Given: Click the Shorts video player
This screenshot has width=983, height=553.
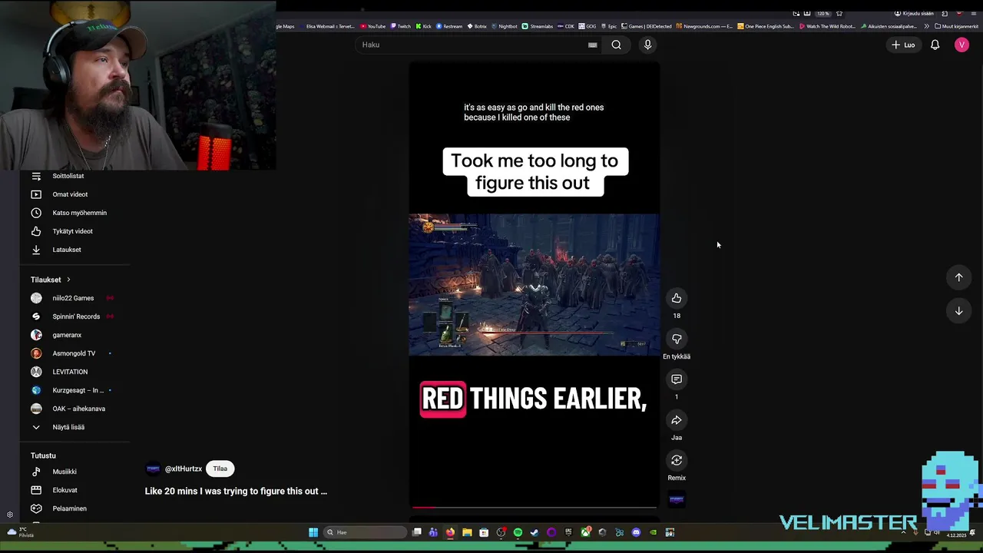Looking at the screenshot, I should [535, 284].
